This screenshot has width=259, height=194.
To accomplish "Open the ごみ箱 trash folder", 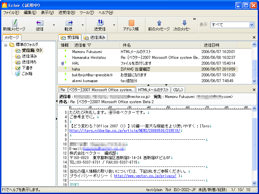I will (24, 74).
